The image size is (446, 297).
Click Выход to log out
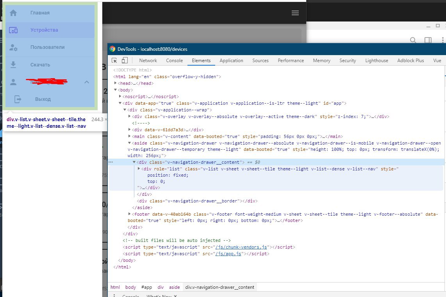tap(50, 99)
